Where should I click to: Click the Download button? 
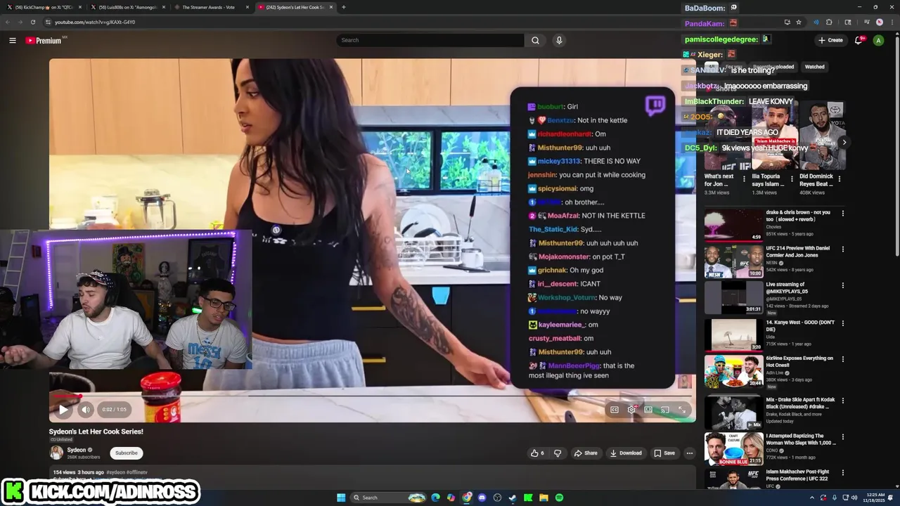click(x=626, y=453)
